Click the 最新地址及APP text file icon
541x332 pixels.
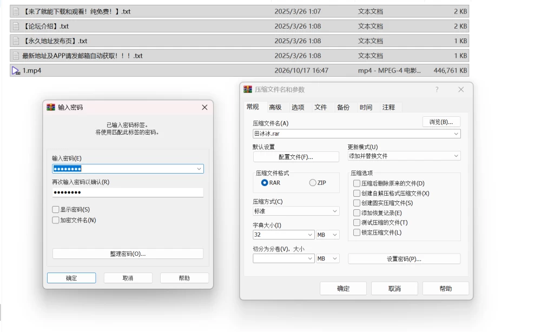point(16,56)
